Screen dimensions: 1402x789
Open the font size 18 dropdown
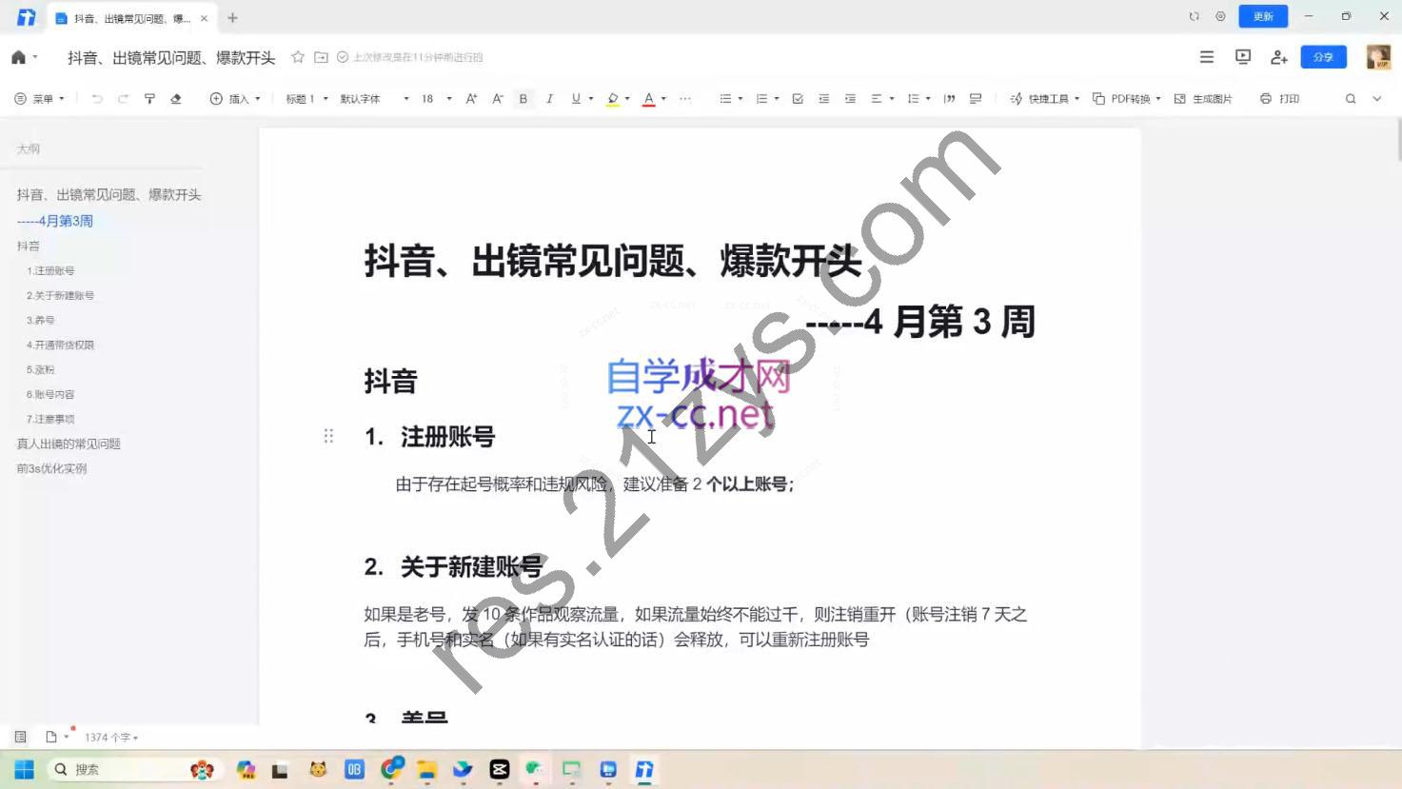(436, 99)
